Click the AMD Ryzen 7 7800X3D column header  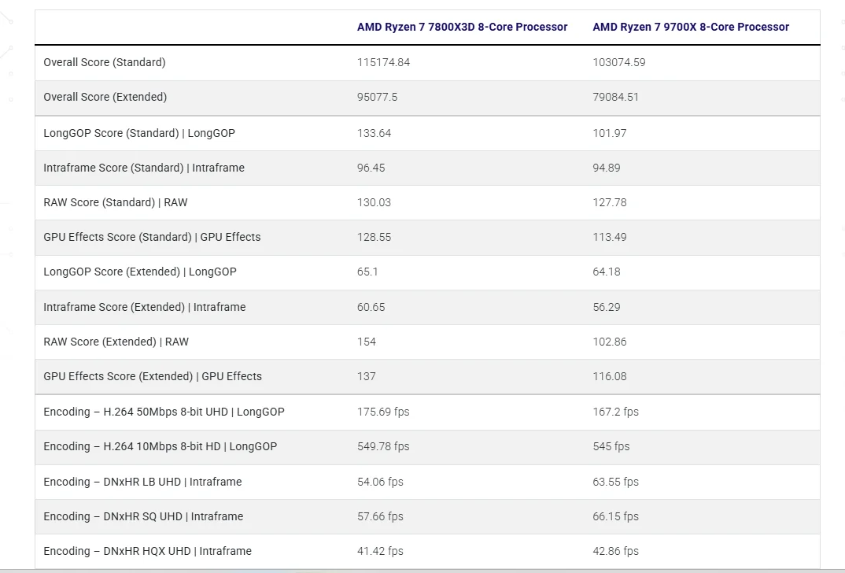pos(462,27)
